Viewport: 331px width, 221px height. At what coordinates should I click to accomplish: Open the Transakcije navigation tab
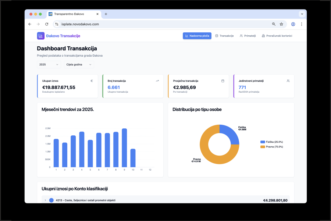224,36
